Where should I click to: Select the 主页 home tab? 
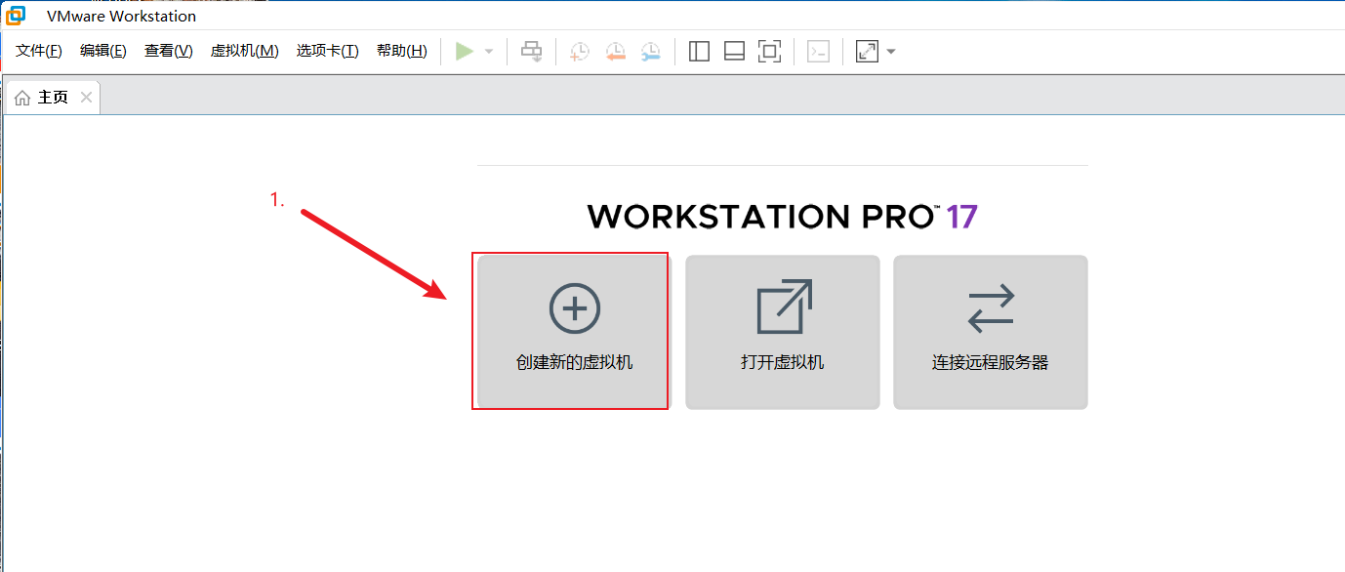click(53, 98)
